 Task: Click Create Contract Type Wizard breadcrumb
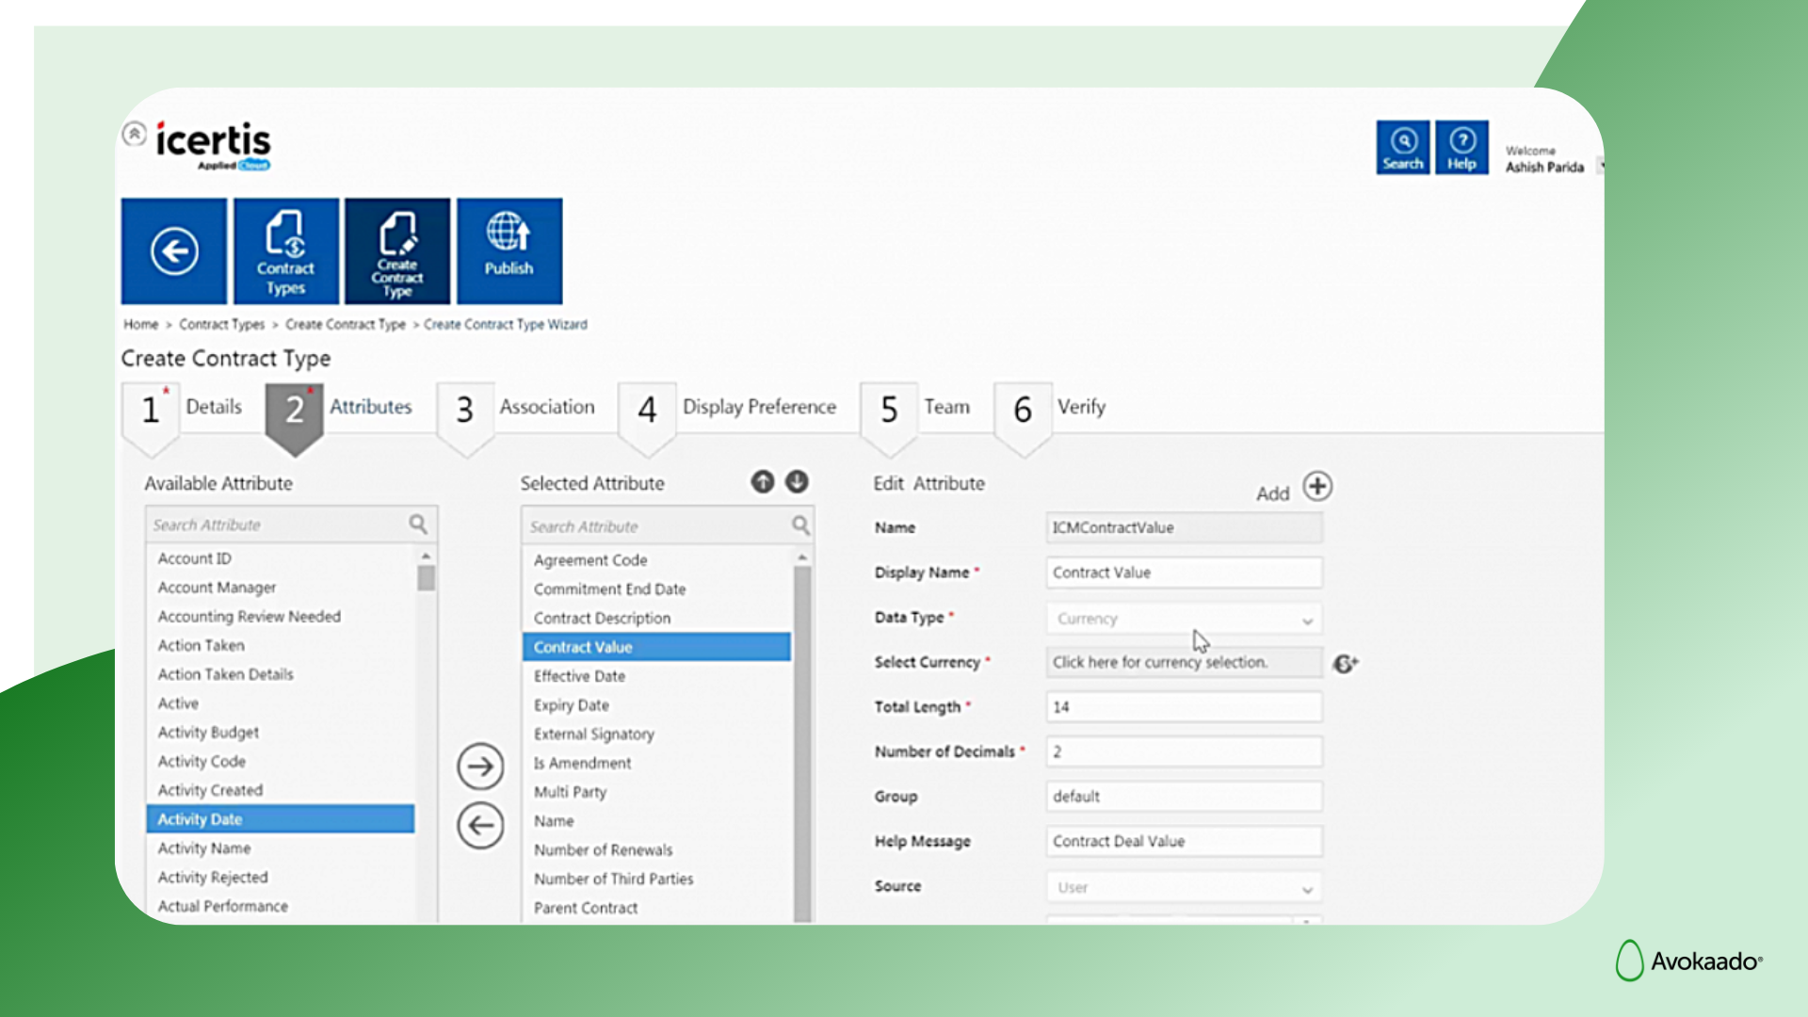point(506,325)
